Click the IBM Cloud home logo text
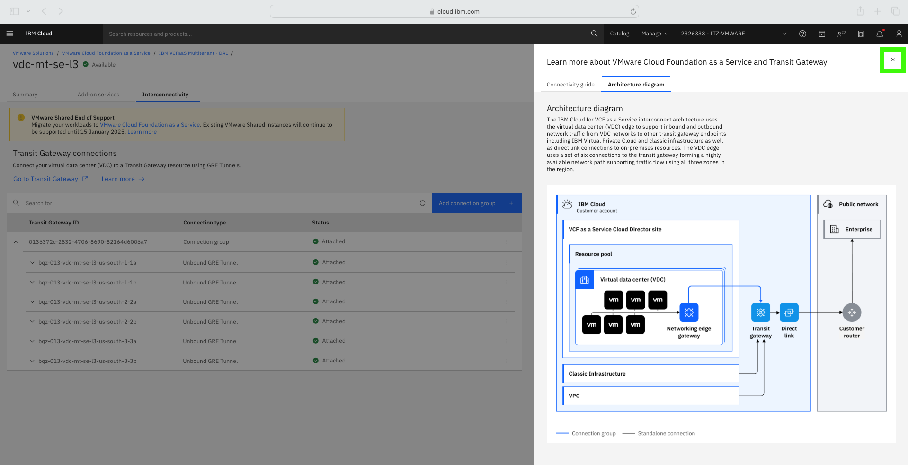Viewport: 908px width, 465px height. (x=39, y=34)
